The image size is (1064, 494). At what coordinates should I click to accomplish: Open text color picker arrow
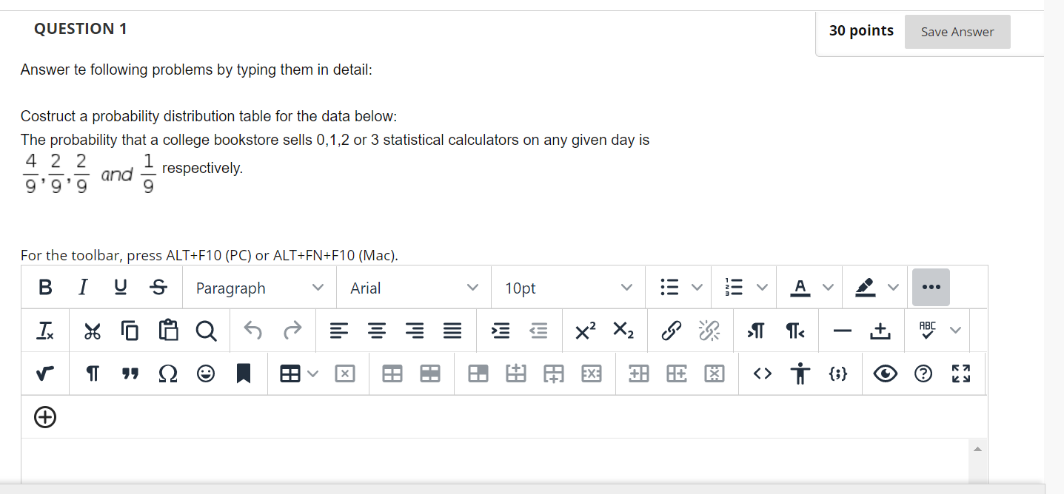pyautogui.click(x=828, y=288)
